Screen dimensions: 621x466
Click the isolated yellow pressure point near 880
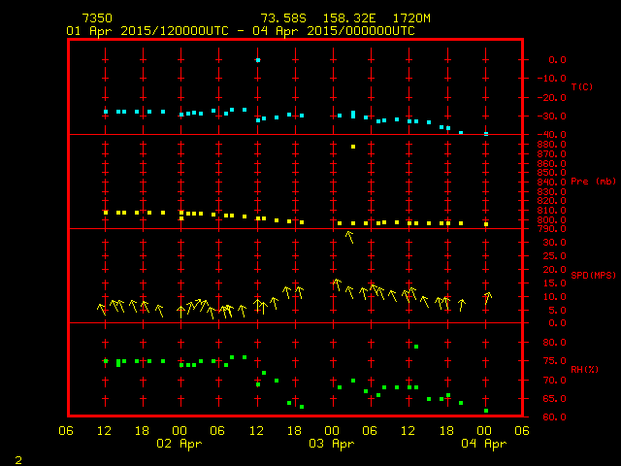coord(353,147)
